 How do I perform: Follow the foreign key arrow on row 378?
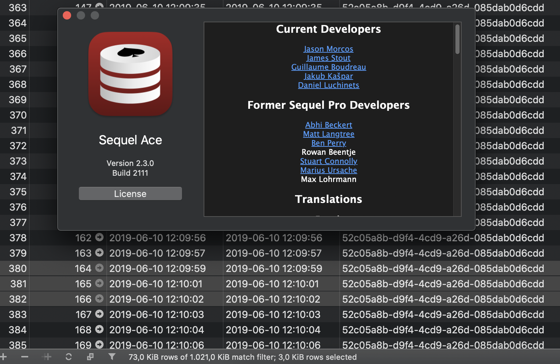click(x=100, y=238)
